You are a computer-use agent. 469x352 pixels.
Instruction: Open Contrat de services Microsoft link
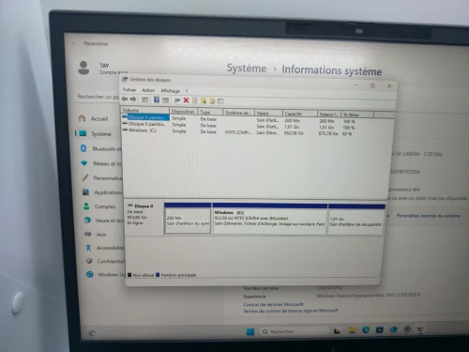(x=273, y=304)
